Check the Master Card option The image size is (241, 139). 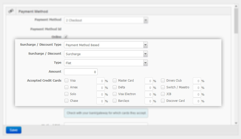[114, 81]
